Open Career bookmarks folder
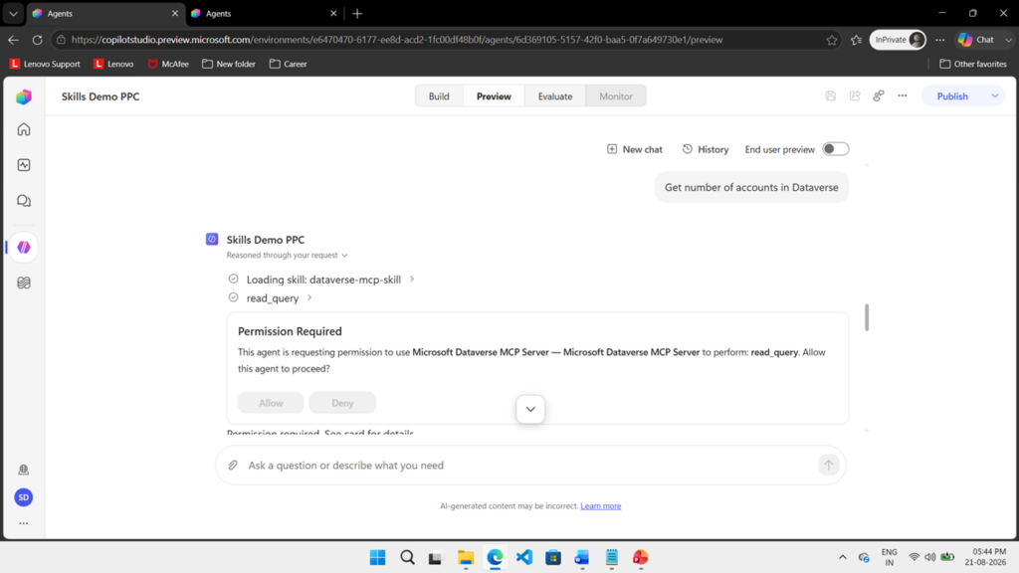Viewport: 1019px width, 573px height. point(289,64)
